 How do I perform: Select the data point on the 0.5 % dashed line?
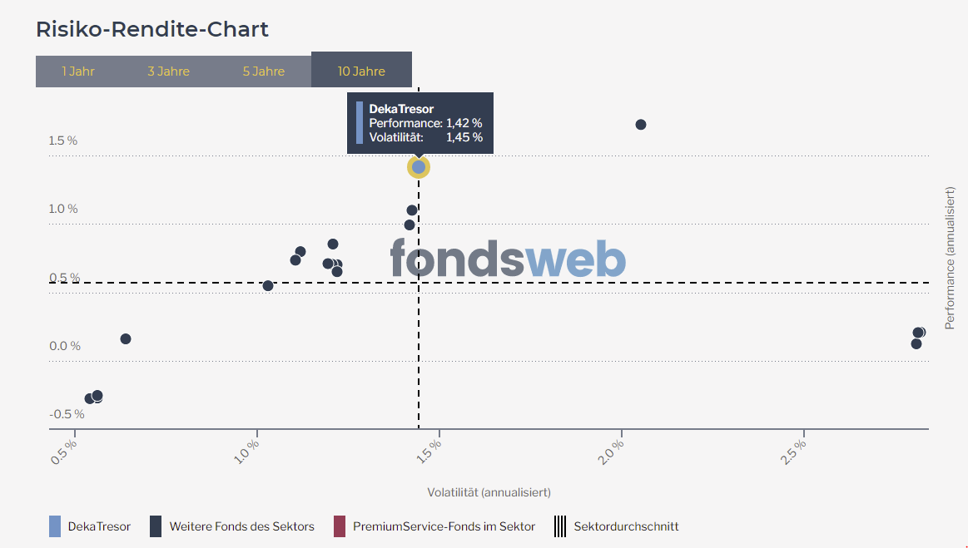pyautogui.click(x=268, y=285)
